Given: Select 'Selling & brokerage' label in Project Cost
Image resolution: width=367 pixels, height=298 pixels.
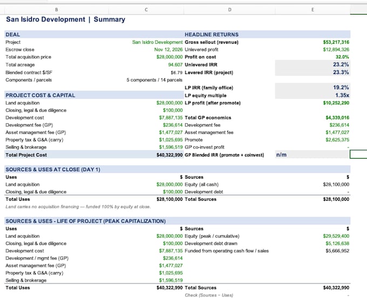Looking at the screenshot, I should tap(26, 147).
